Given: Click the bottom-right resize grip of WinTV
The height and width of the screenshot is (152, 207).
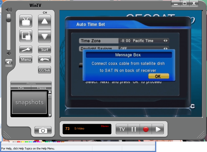Looking at the screenshot, I should click(x=201, y=135).
